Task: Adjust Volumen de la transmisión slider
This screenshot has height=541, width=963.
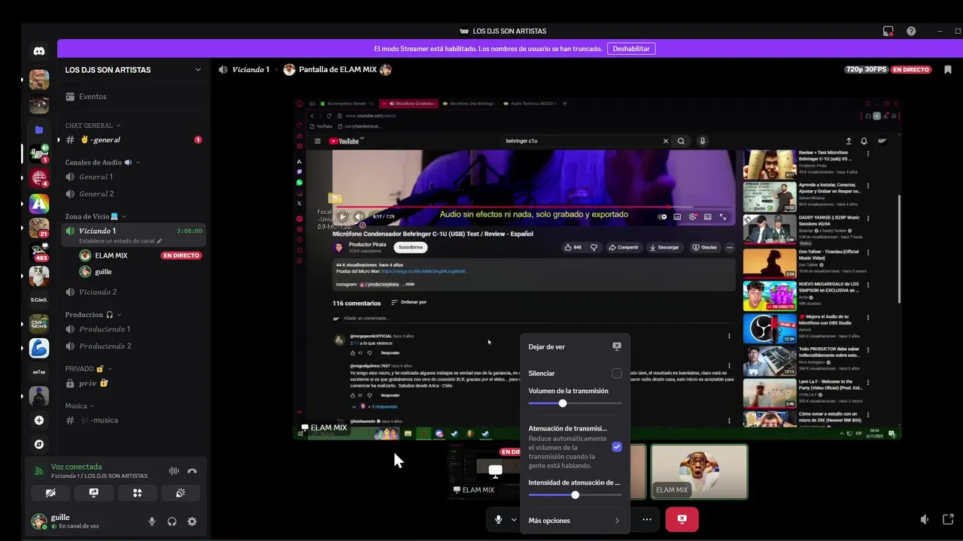Action: pos(575,403)
